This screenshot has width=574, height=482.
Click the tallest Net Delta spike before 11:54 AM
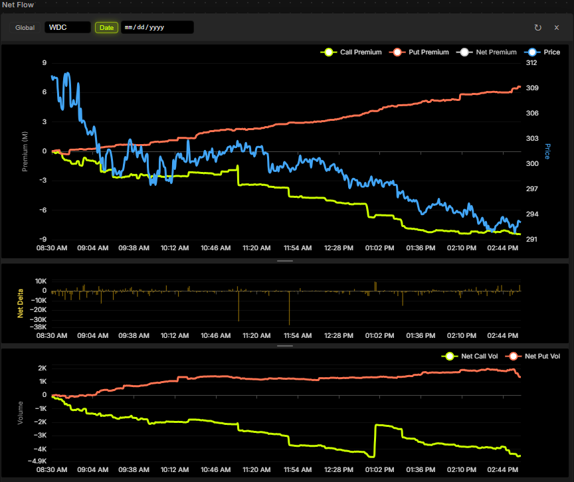pyautogui.click(x=289, y=307)
